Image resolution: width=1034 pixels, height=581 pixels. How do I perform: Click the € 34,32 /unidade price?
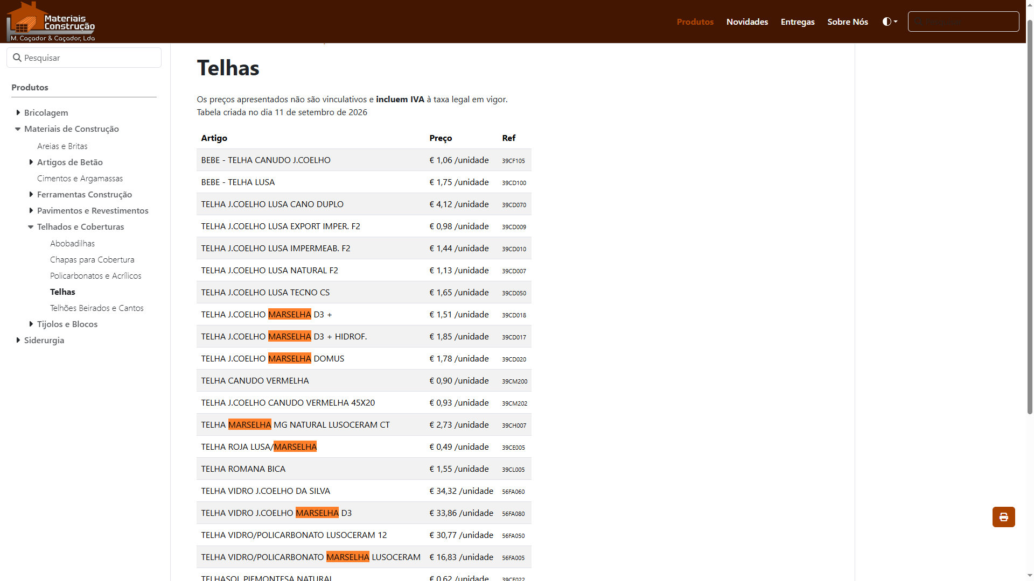coord(461,491)
